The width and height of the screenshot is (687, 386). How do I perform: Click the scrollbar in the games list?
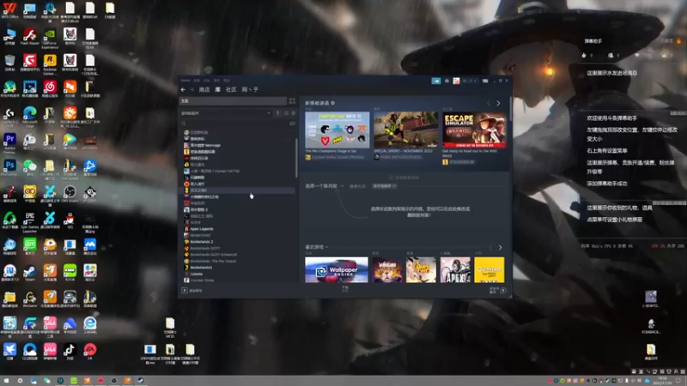pos(296,158)
